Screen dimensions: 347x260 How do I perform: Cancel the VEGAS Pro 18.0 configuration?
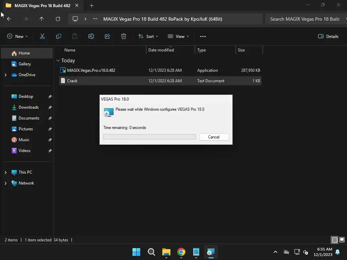tap(214, 137)
